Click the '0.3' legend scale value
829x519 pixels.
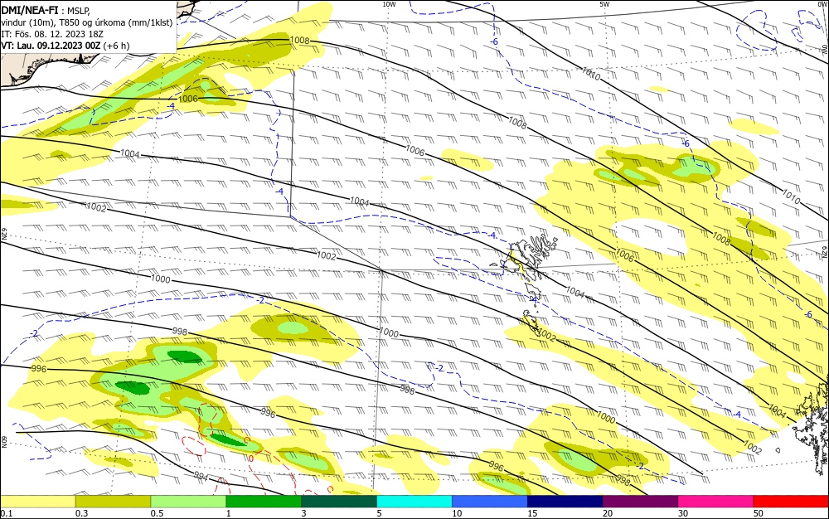click(x=81, y=513)
